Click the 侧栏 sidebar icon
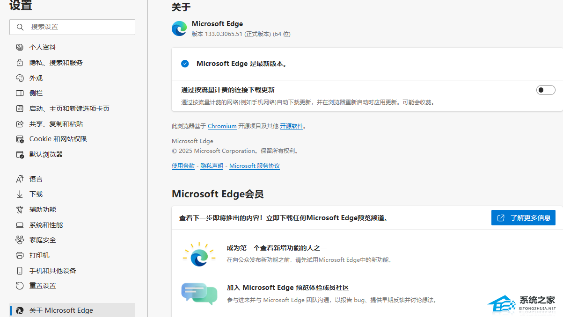563x317 pixels. tap(19, 93)
